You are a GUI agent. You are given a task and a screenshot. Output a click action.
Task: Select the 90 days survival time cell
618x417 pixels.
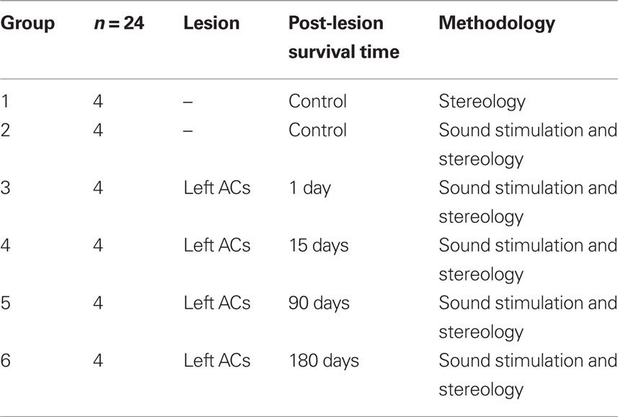(x=319, y=303)
